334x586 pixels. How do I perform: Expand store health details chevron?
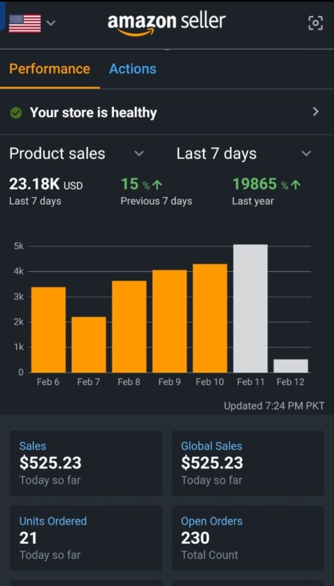[315, 112]
